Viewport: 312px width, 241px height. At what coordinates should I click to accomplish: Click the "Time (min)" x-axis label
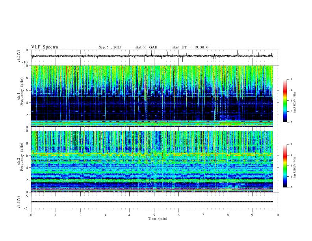click(158, 219)
